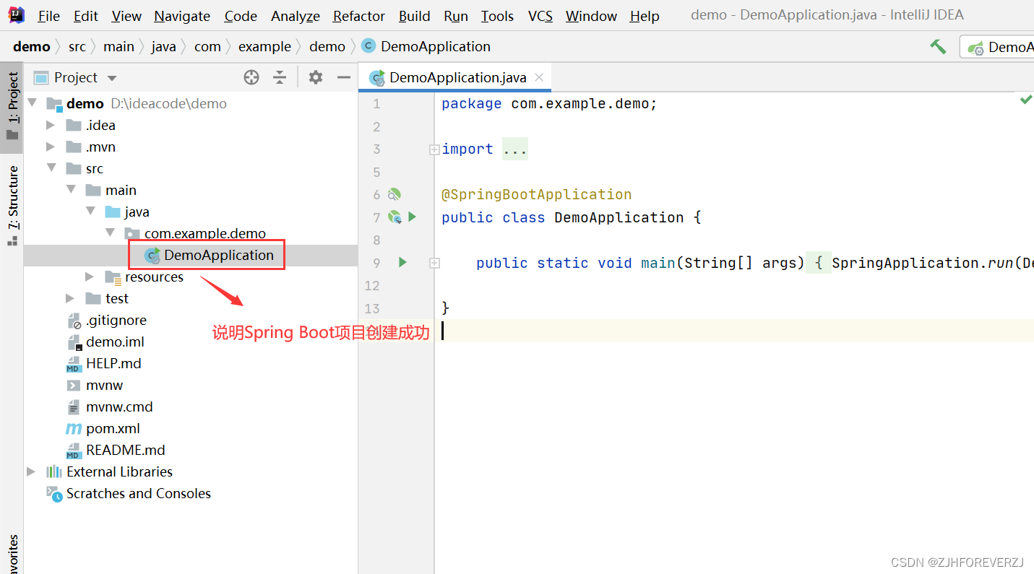The height and width of the screenshot is (574, 1034).
Task: Click the External Libraries icon
Action: pos(54,471)
